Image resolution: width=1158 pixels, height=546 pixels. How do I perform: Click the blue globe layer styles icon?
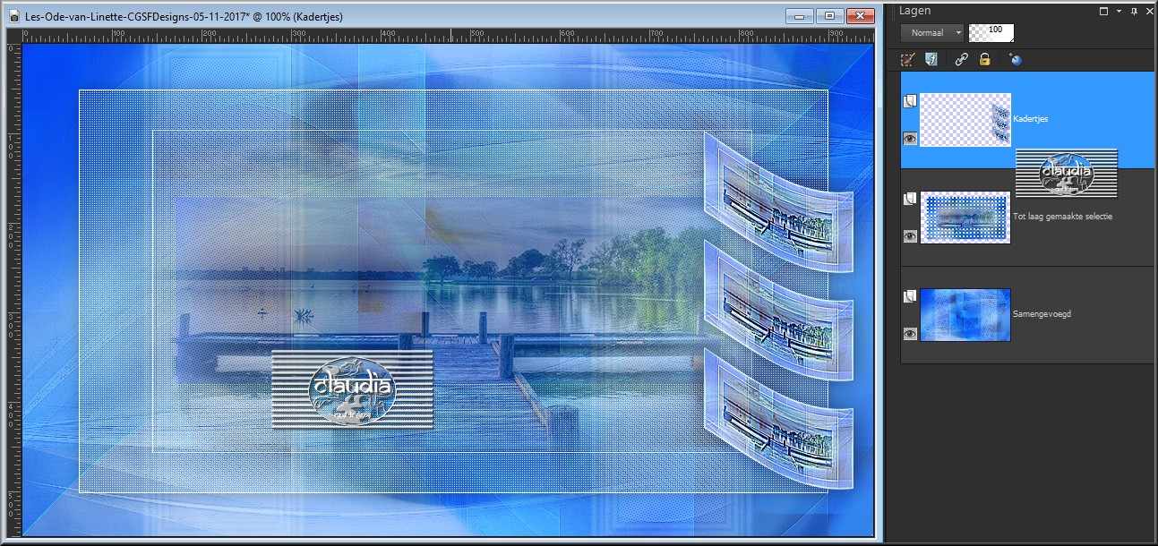pyautogui.click(x=1015, y=59)
